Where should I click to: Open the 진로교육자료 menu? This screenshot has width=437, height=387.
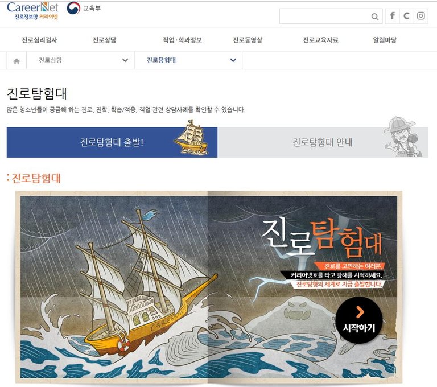coord(320,40)
